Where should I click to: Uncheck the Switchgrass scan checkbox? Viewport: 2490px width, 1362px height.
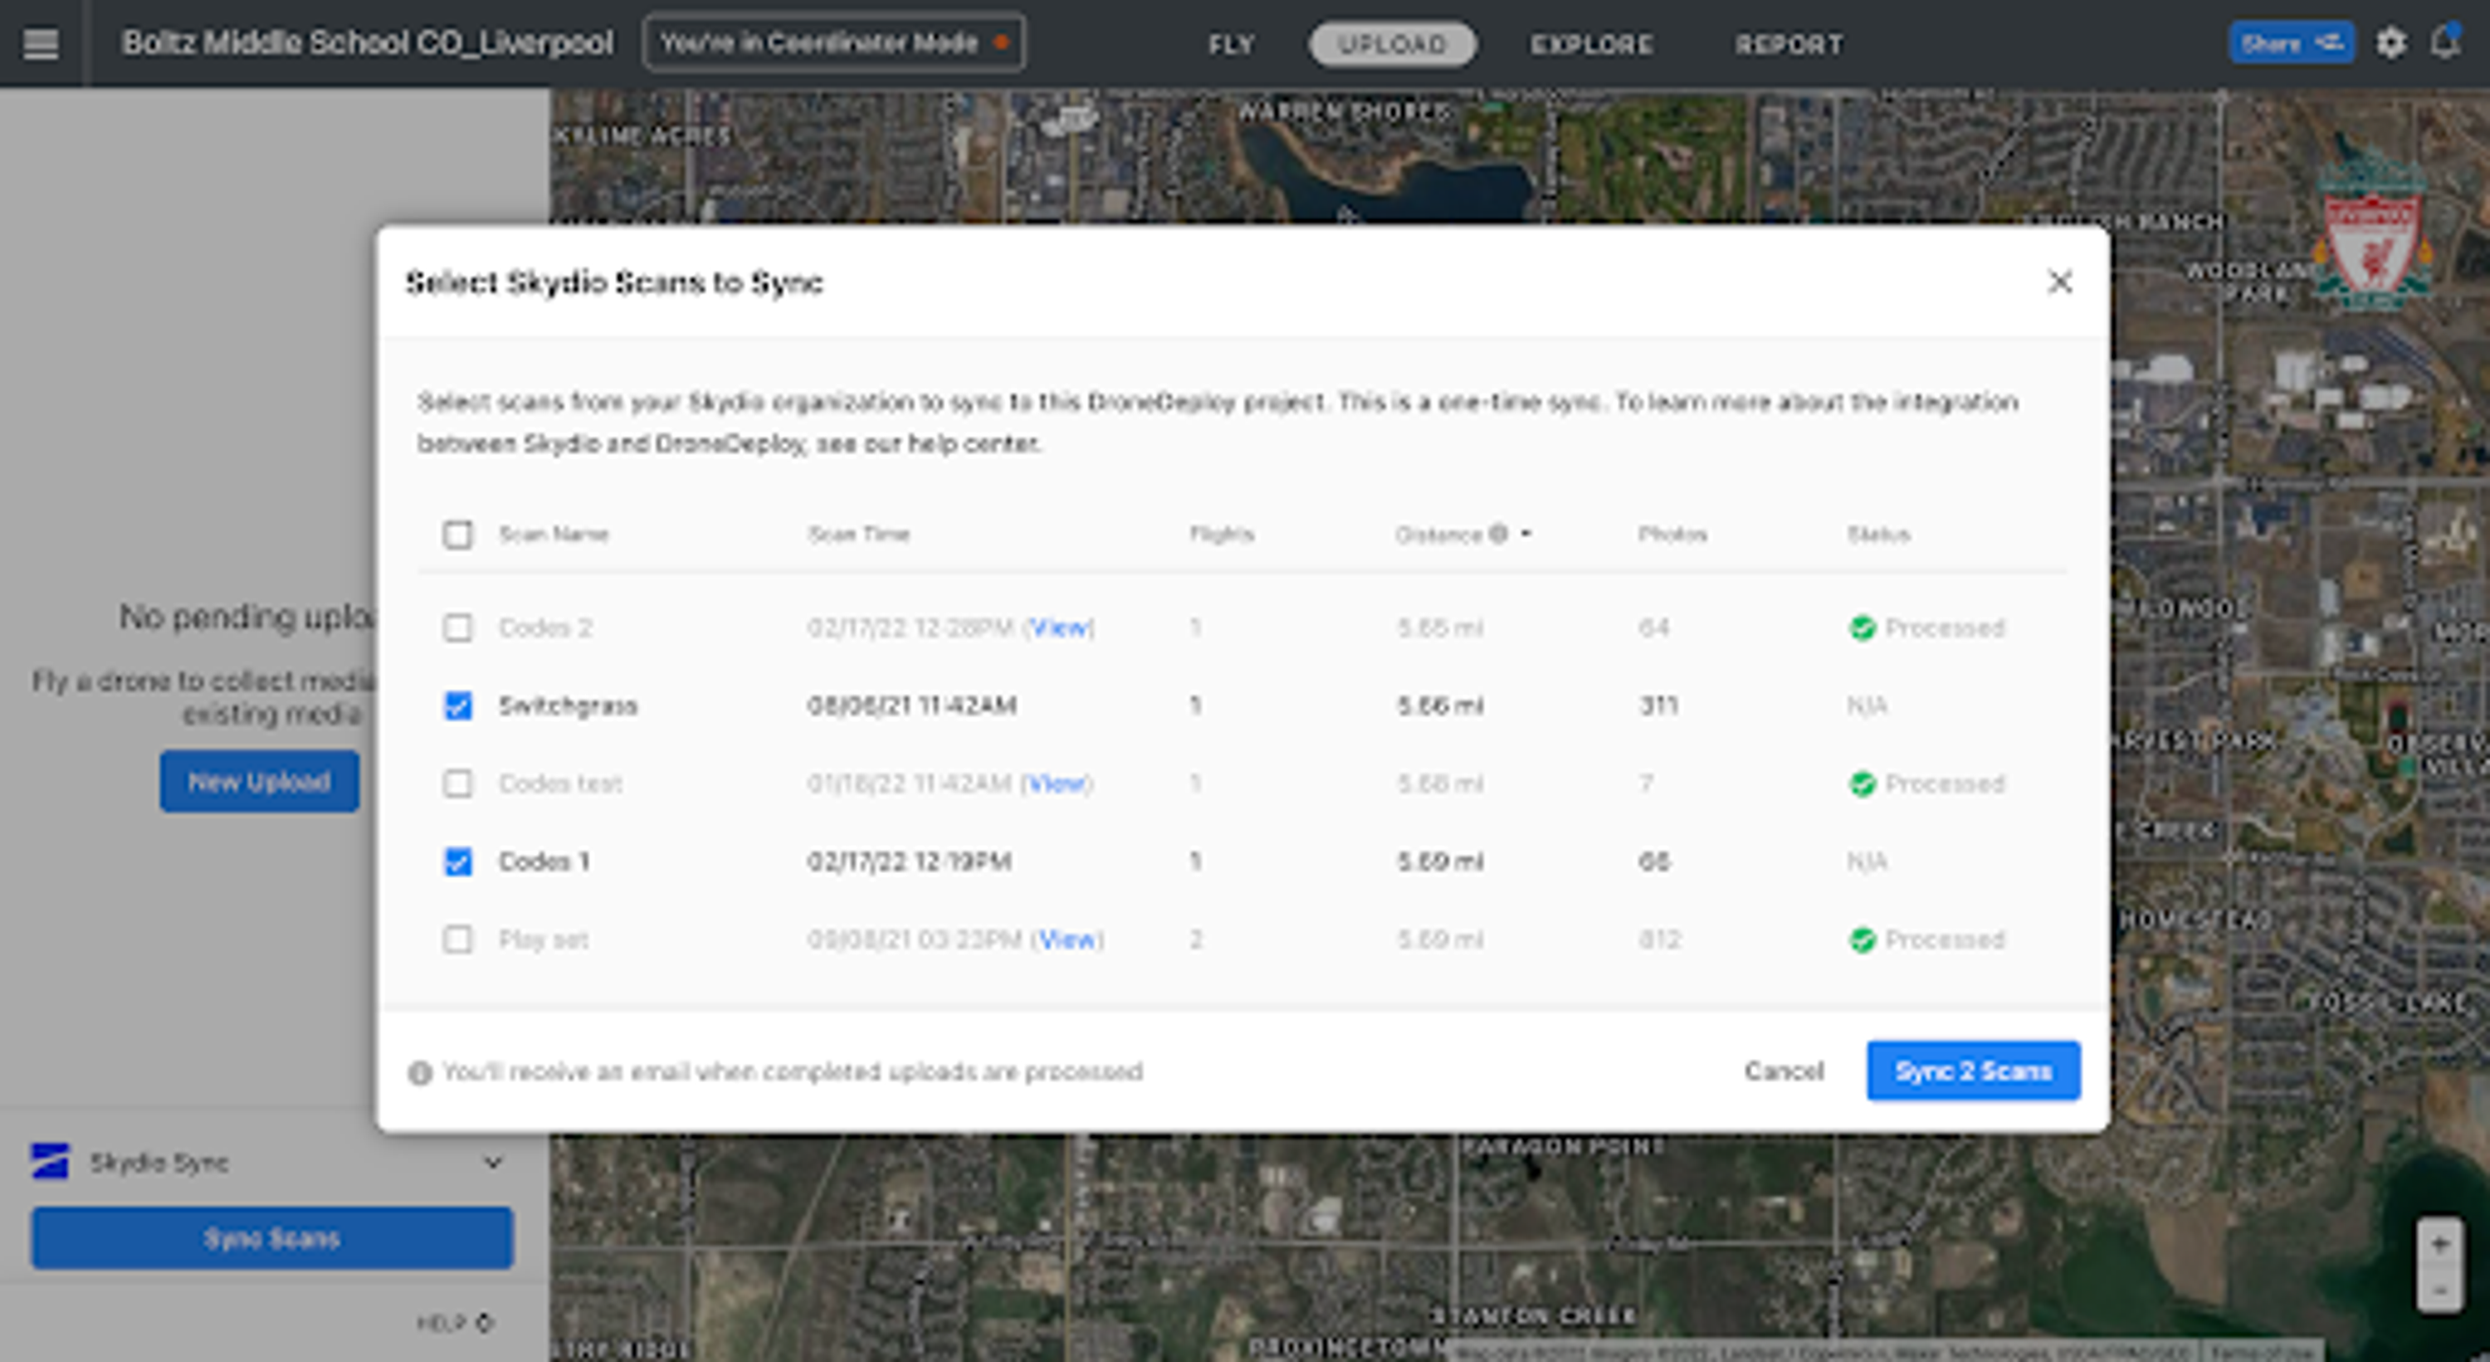[457, 705]
